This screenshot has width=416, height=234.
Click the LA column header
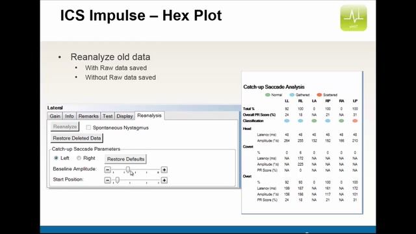point(314,101)
